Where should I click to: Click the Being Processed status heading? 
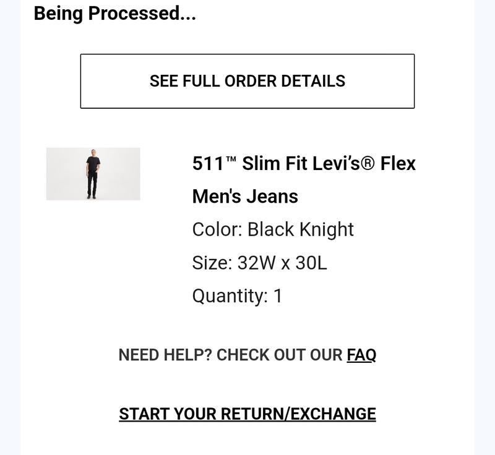click(114, 14)
